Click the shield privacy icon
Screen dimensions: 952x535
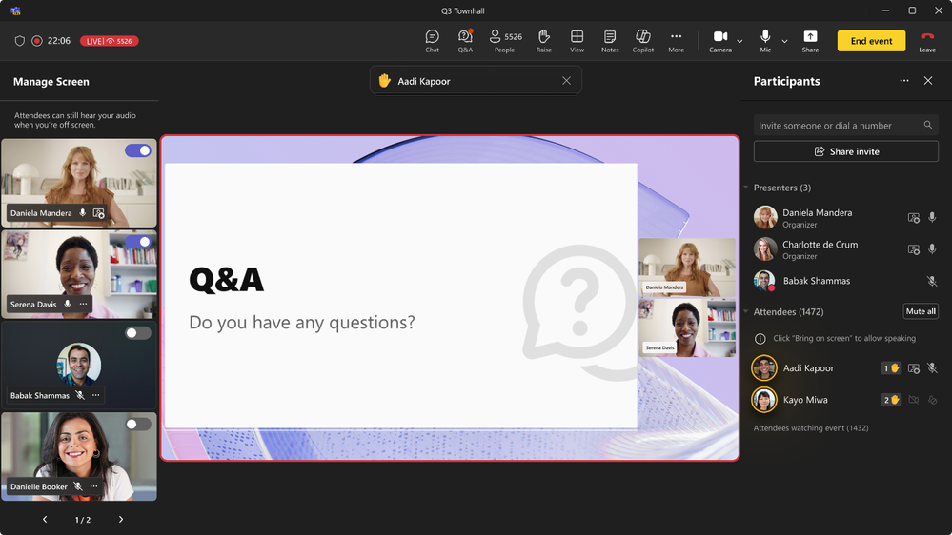tap(19, 41)
